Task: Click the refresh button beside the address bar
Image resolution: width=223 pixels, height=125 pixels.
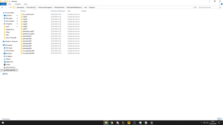Action: [196, 7]
